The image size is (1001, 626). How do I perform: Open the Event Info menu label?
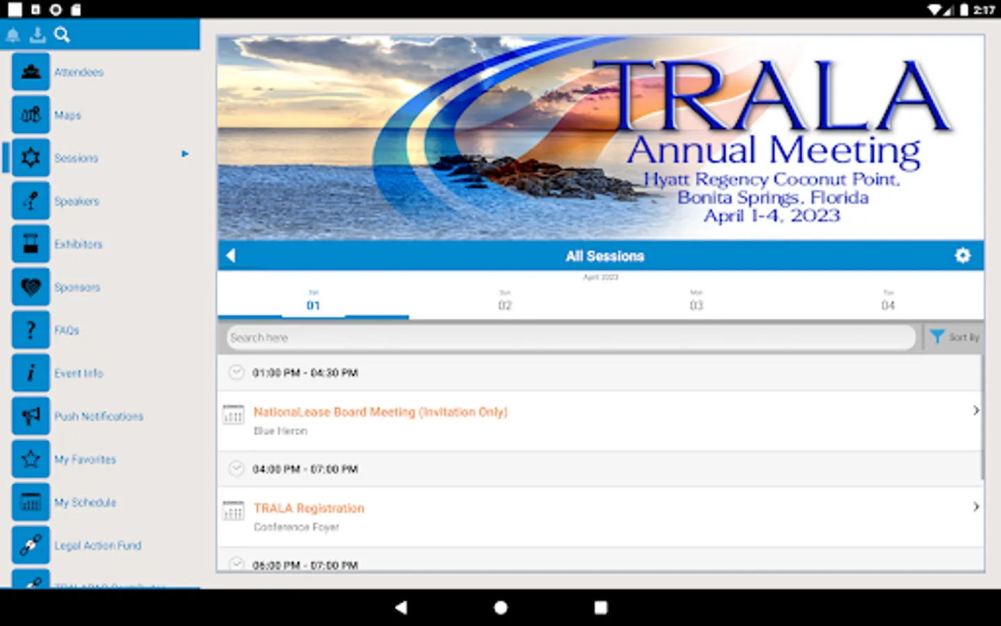click(x=79, y=373)
